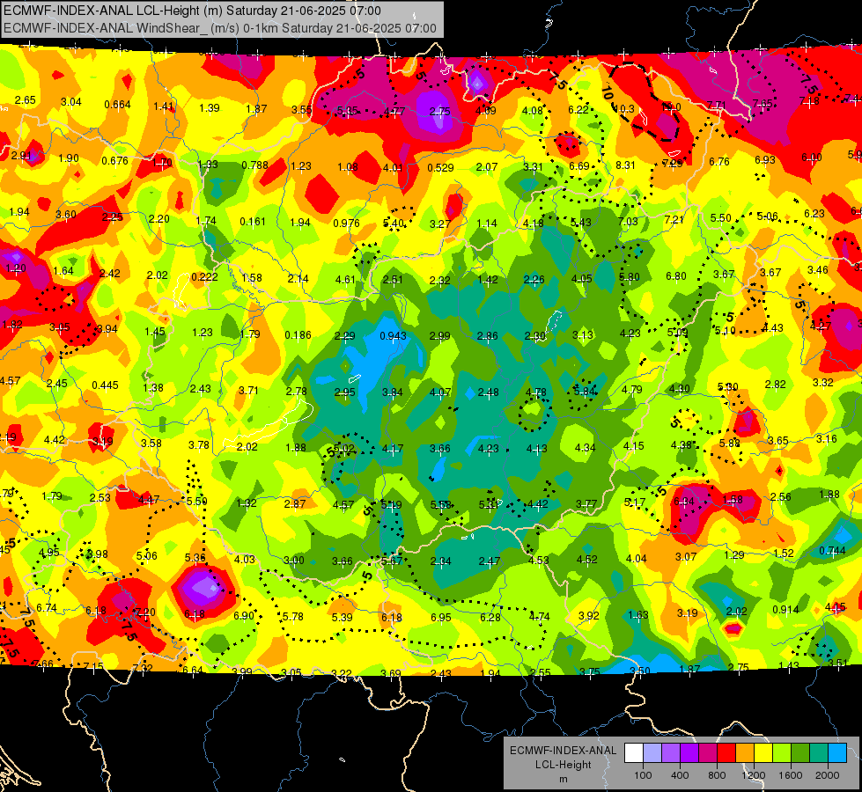Viewport: 862px width, 792px height.
Task: Click the wind shear value 6.74
Action: pyautogui.click(x=47, y=607)
